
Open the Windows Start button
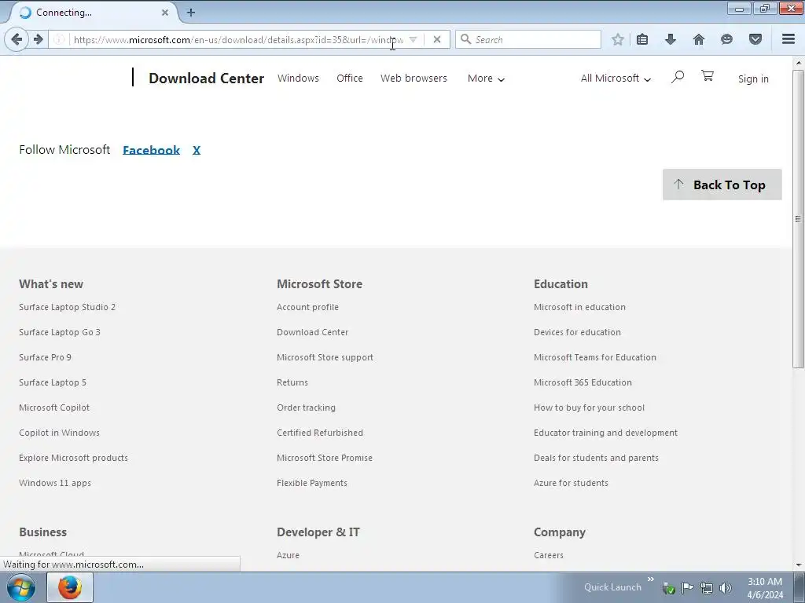tap(21, 587)
